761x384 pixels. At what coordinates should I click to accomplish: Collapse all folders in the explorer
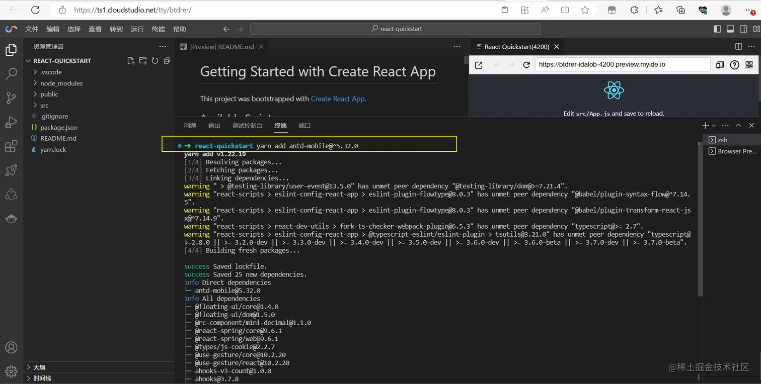pos(167,61)
